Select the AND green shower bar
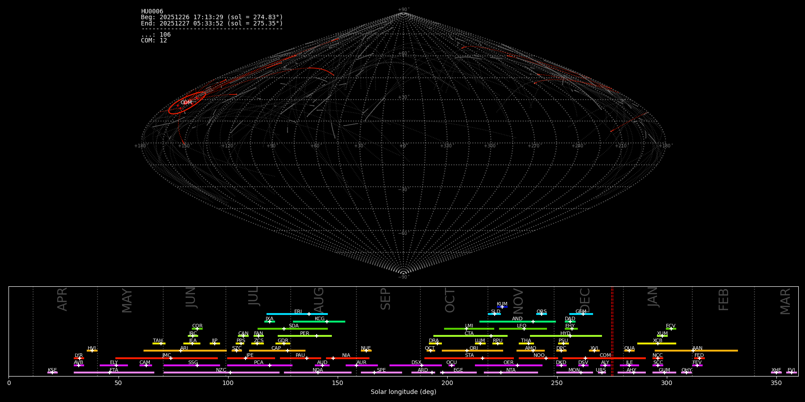The height and width of the screenshot is (402, 805). 517,322
